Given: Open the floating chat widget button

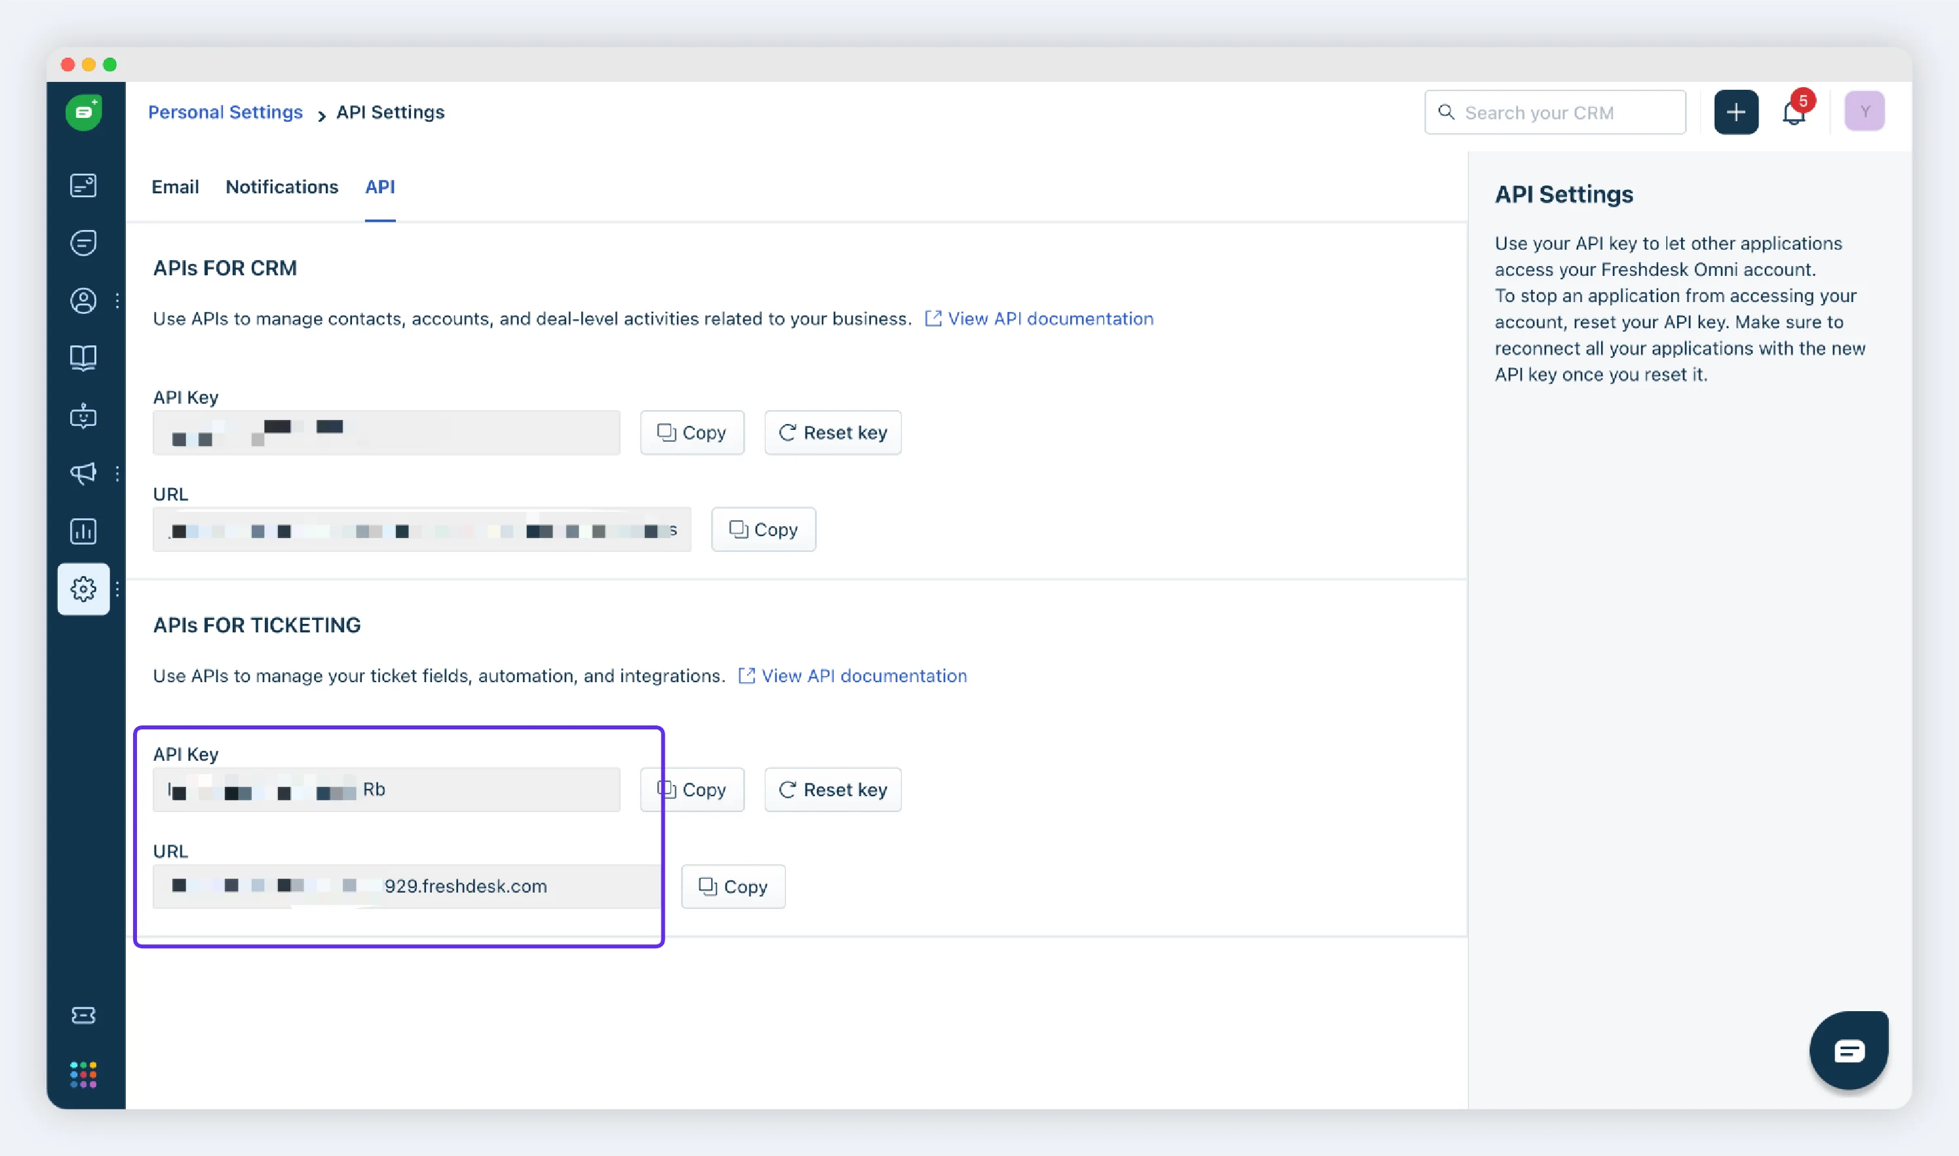Looking at the screenshot, I should (1848, 1050).
